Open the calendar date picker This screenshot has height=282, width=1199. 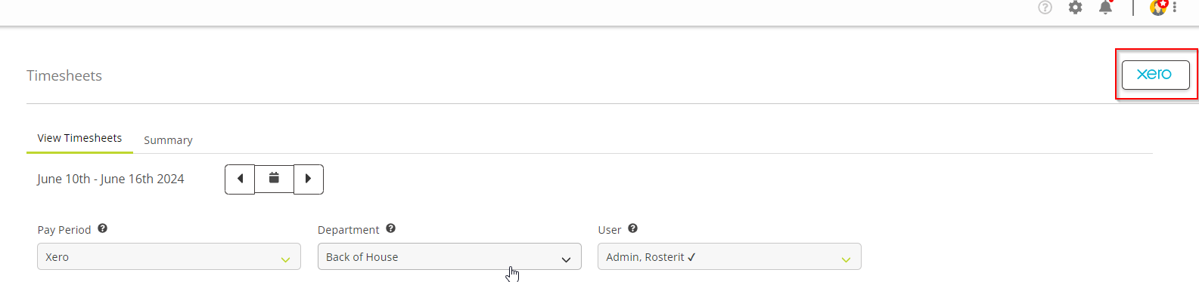coord(274,179)
